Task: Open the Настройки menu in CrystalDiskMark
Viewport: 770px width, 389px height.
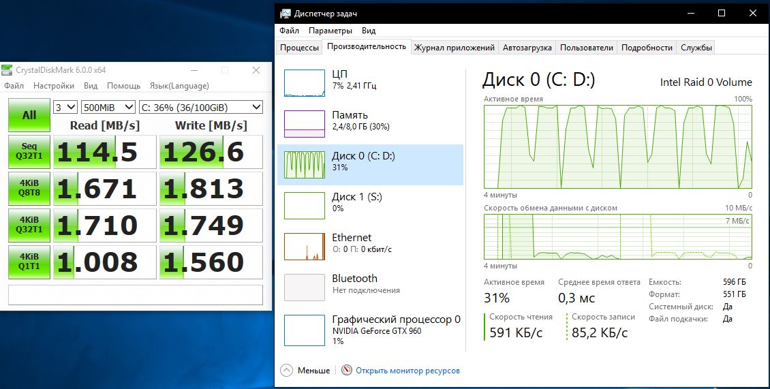Action: pyautogui.click(x=54, y=86)
